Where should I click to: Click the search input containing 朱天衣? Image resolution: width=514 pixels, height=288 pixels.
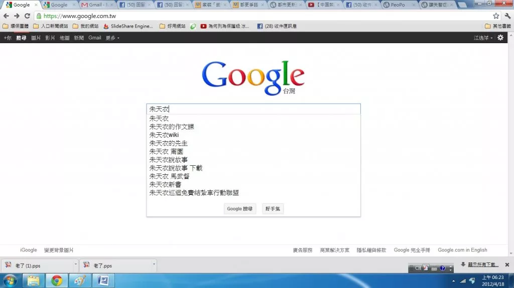pyautogui.click(x=253, y=109)
